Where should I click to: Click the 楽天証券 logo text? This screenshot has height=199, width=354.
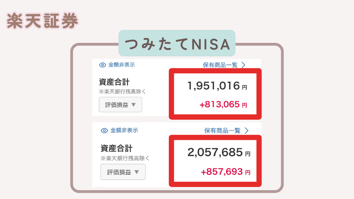click(x=42, y=21)
